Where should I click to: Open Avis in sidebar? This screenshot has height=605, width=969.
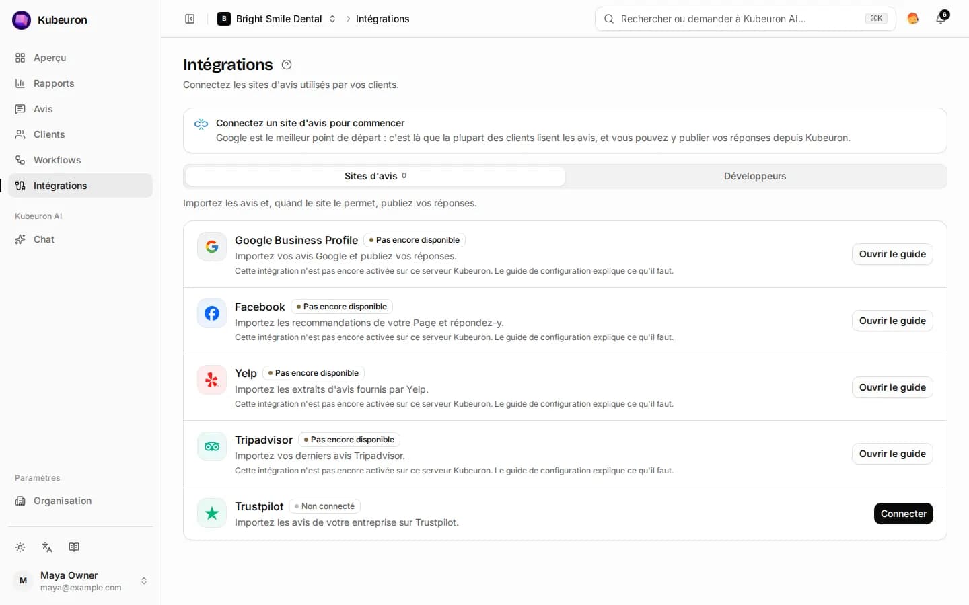coord(80,109)
